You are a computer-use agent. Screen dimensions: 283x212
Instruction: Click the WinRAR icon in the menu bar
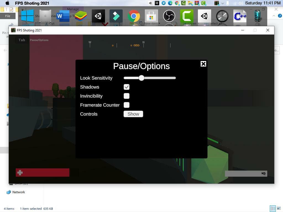(197, 3)
